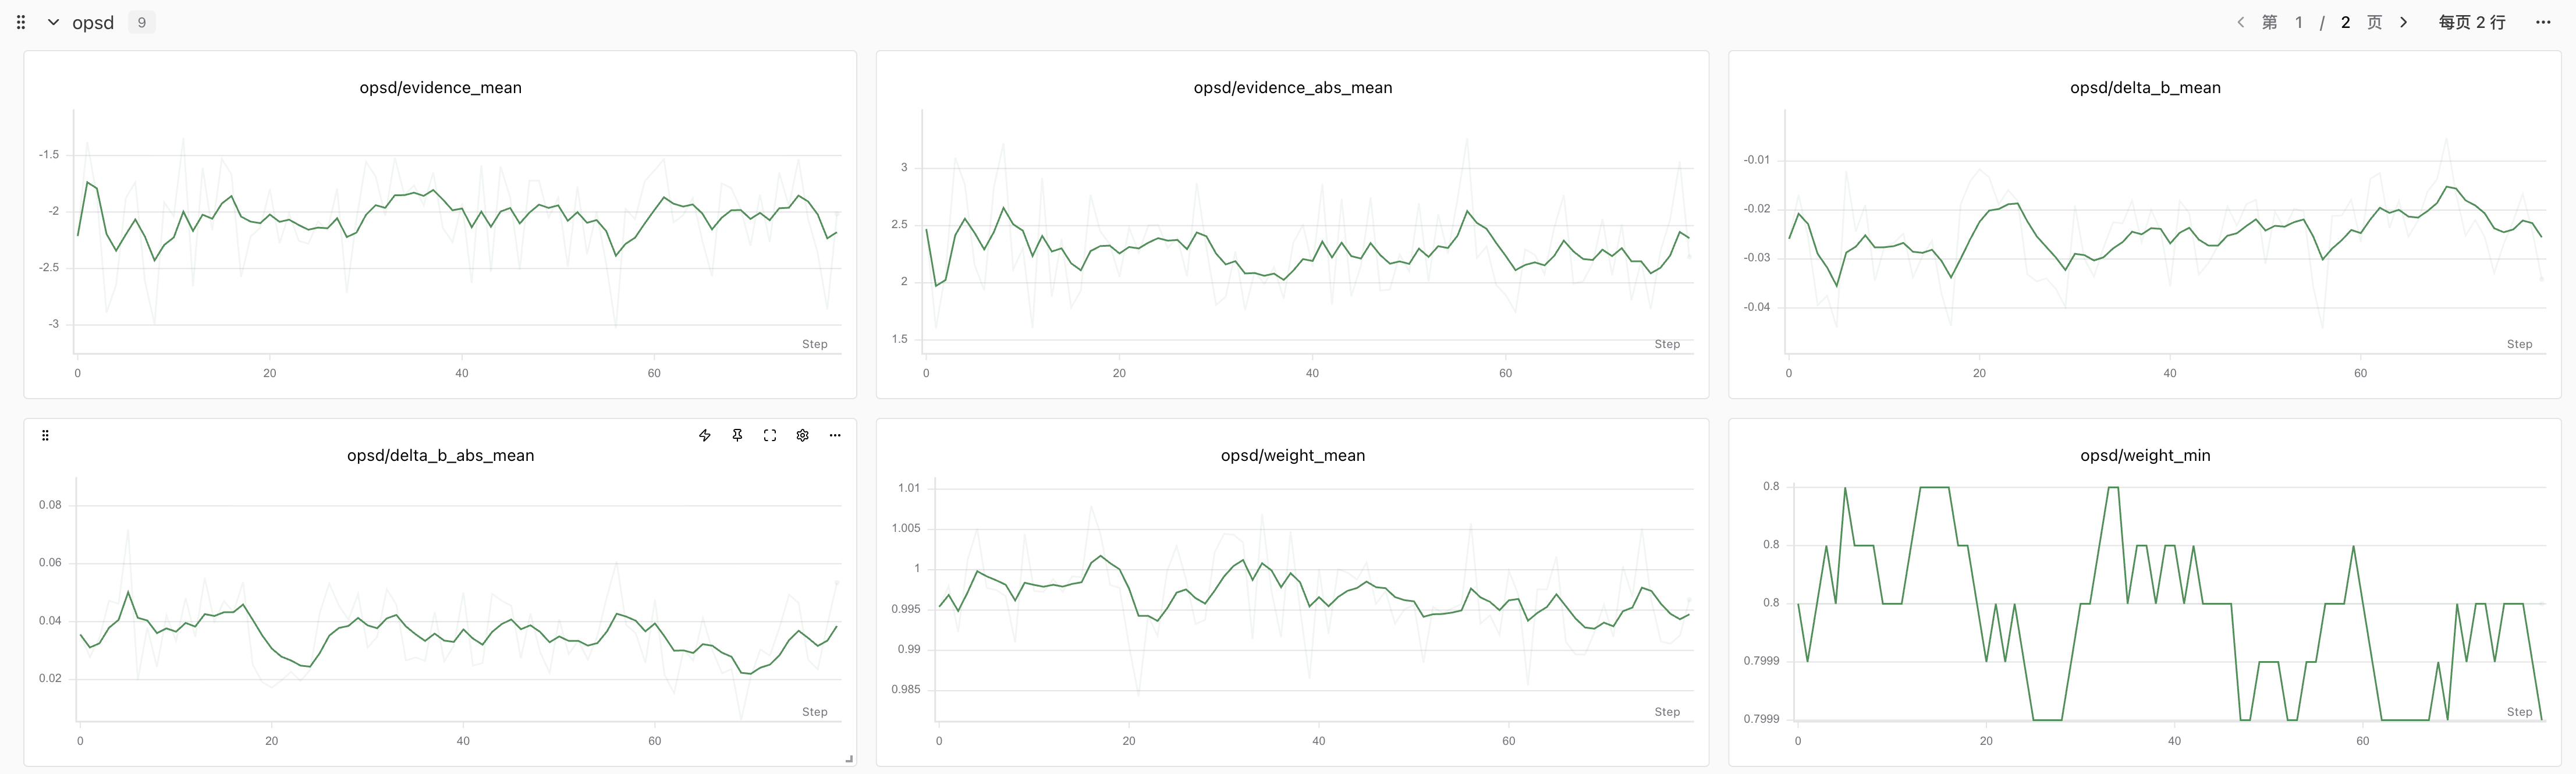Click the 0.7999 bottom axis label in weight_min chart

[1761, 719]
